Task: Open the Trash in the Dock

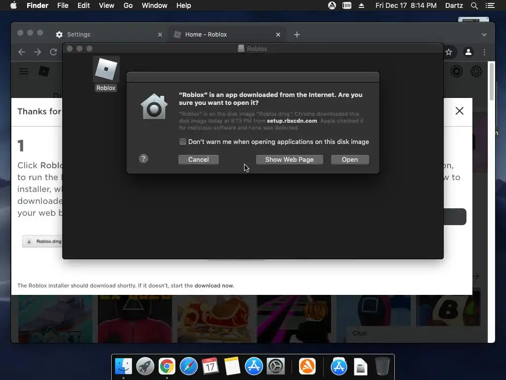Action: [x=382, y=367]
